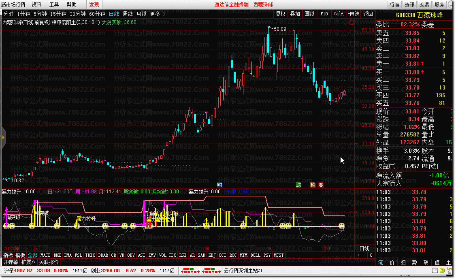Select the MACD indicator
The height and width of the screenshot is (279, 456).
(x=45, y=255)
